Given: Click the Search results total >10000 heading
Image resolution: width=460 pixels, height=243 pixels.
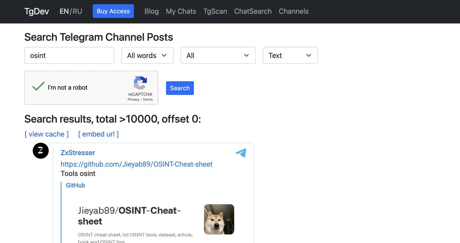Looking at the screenshot, I should (112, 119).
